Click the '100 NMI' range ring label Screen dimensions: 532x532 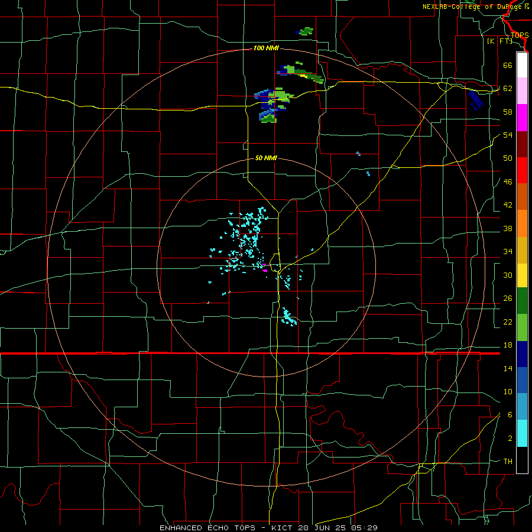[266, 48]
